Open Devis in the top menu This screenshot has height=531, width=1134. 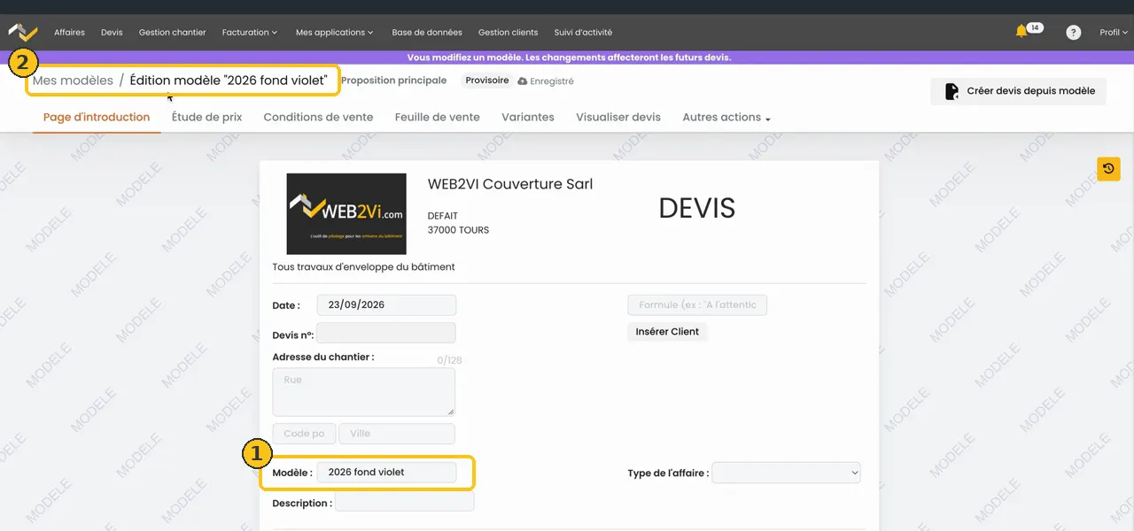point(112,32)
